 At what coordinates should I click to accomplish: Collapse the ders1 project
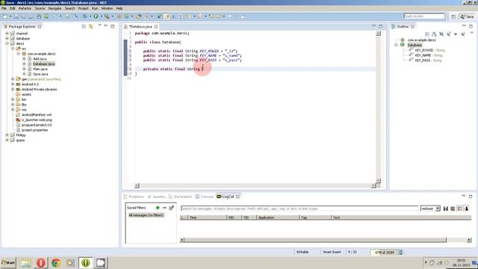pos(7,43)
